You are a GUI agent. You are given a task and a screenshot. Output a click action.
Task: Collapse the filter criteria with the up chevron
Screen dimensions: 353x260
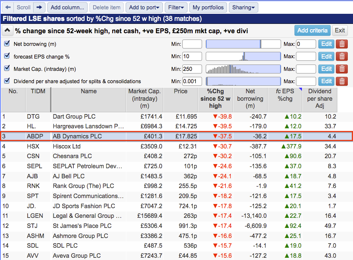[x=7, y=31]
